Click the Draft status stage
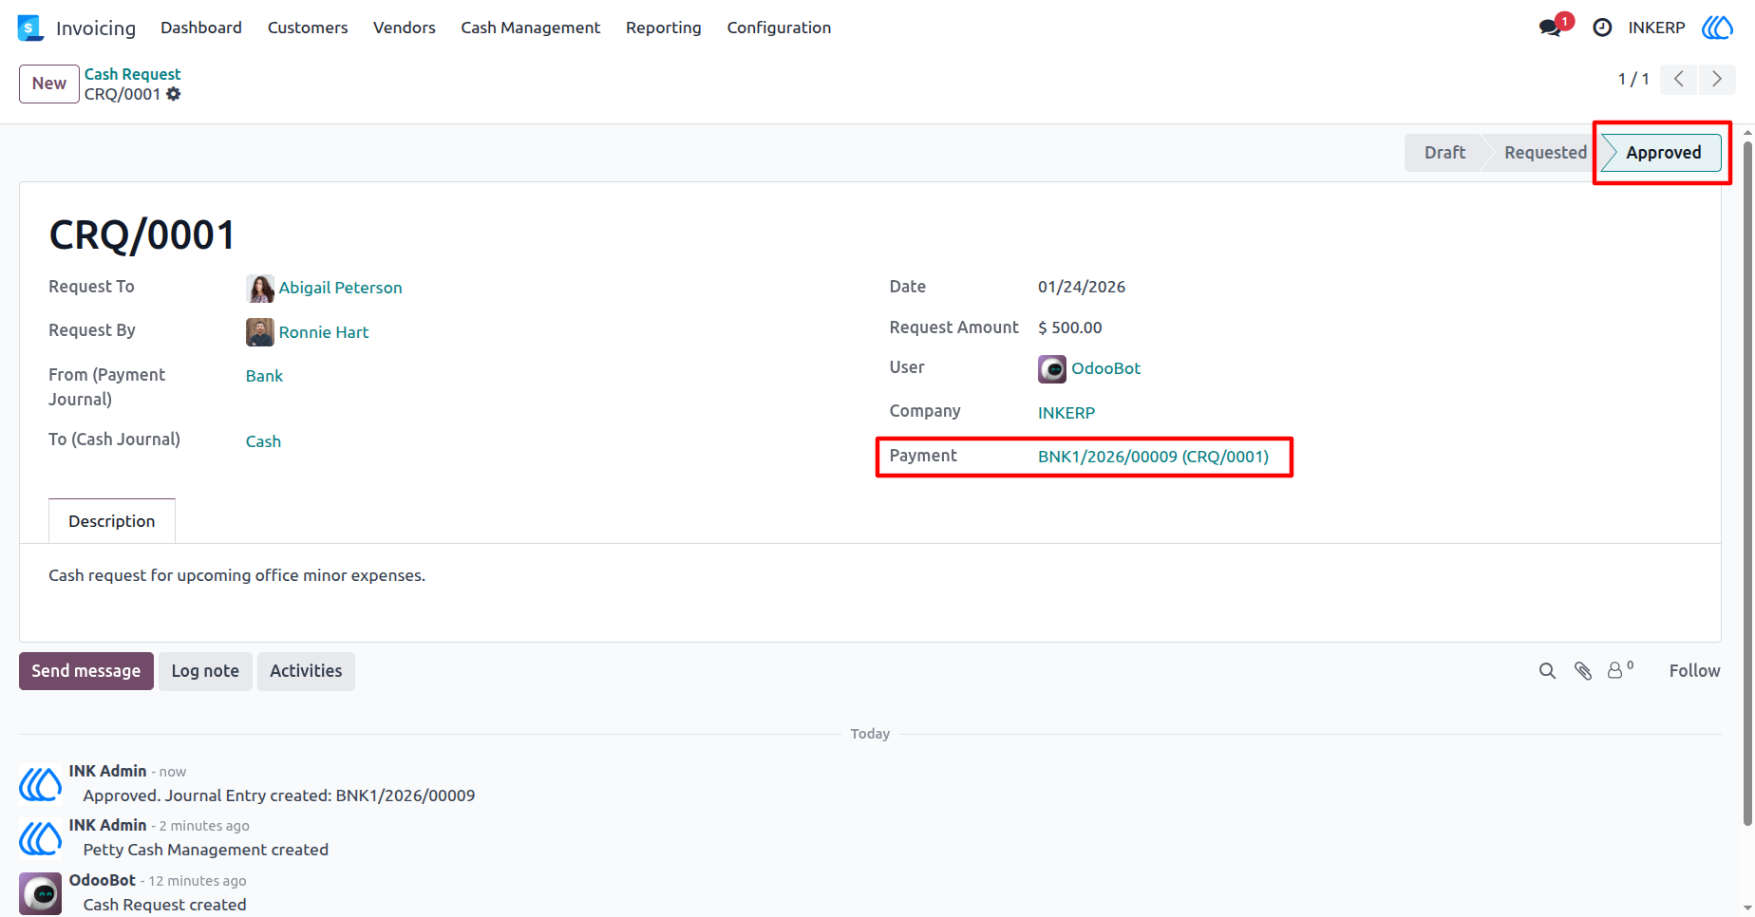1755x917 pixels. (1444, 153)
